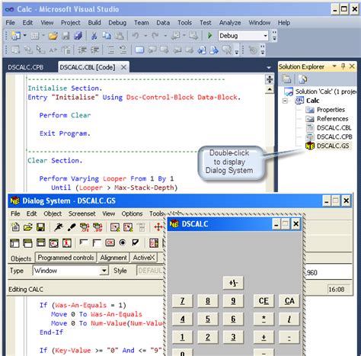Click the Paste icon in Visual Studio toolbar

pos(119,36)
